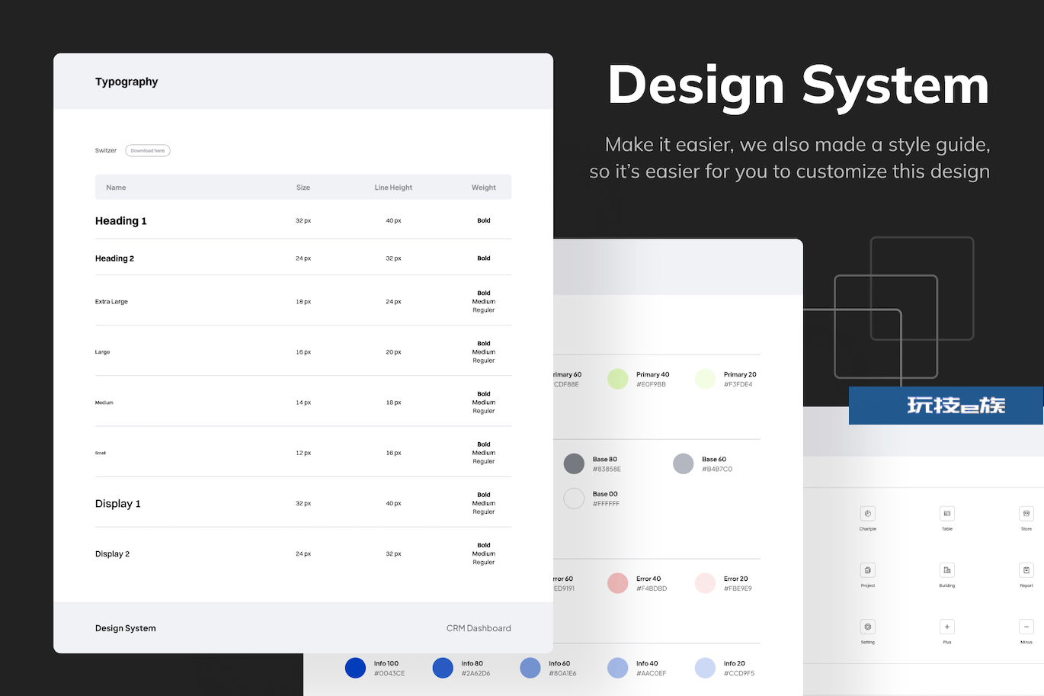Click the CRM Dashboard footer text
1044x696 pixels.
(x=479, y=628)
